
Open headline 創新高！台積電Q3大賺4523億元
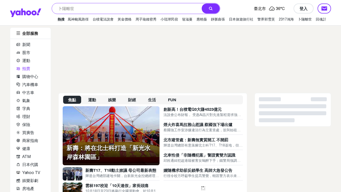click(x=192, y=109)
